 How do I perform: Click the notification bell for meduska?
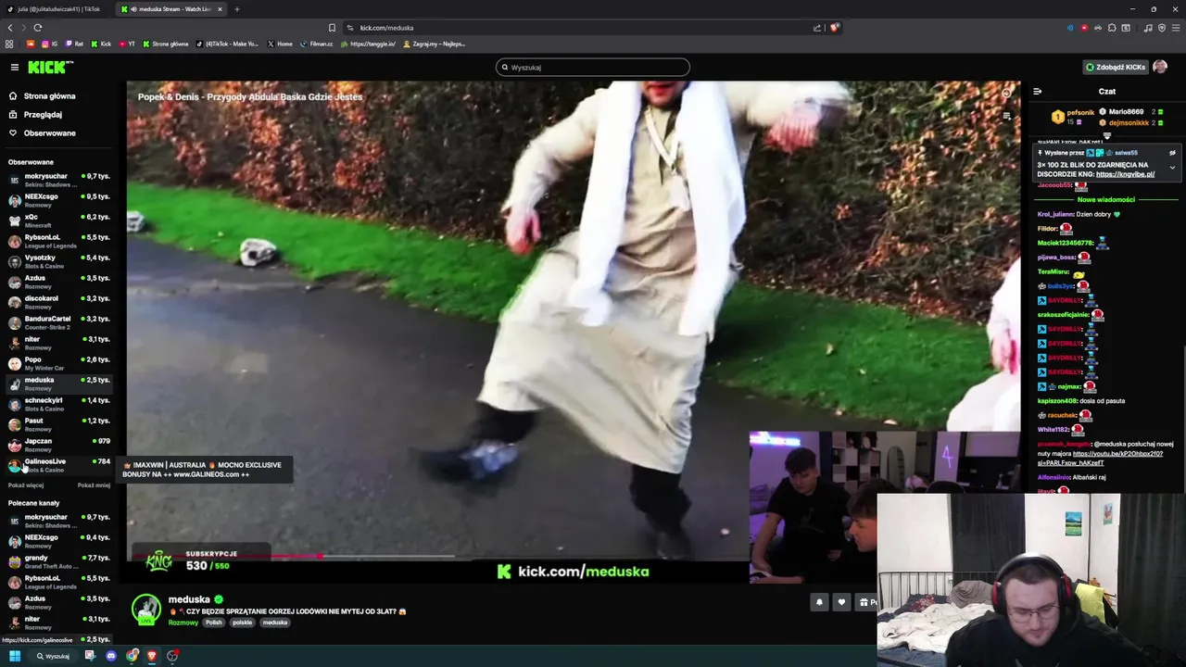click(819, 602)
